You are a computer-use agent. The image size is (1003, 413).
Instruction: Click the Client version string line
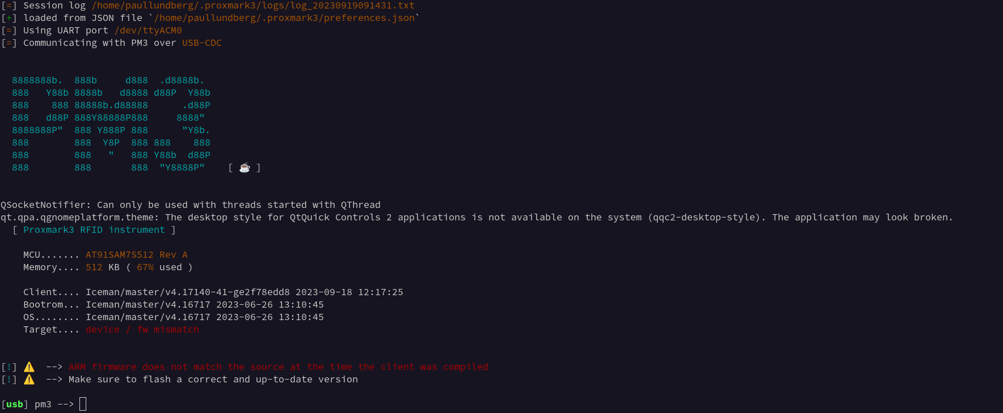tap(213, 292)
